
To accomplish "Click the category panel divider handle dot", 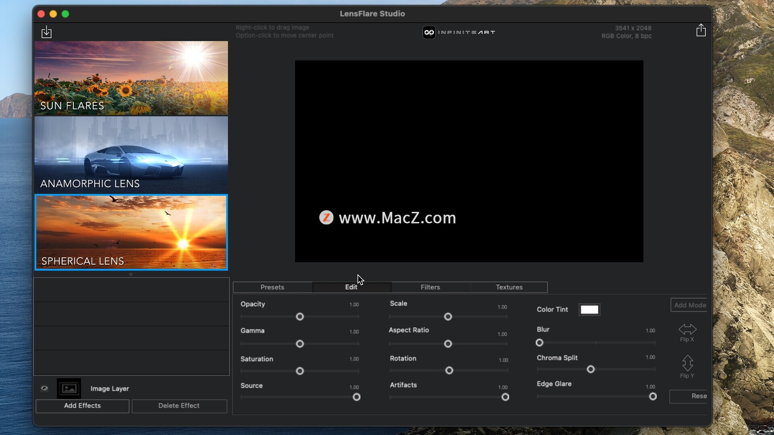I will tap(131, 274).
